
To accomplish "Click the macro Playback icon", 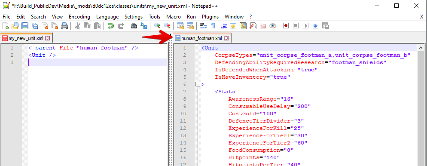I will tap(305, 26).
